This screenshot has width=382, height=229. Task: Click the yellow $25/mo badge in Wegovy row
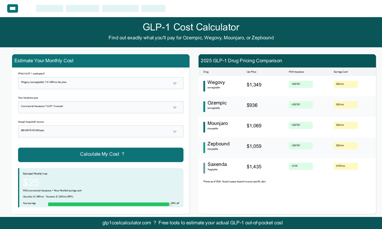tap(346, 84)
